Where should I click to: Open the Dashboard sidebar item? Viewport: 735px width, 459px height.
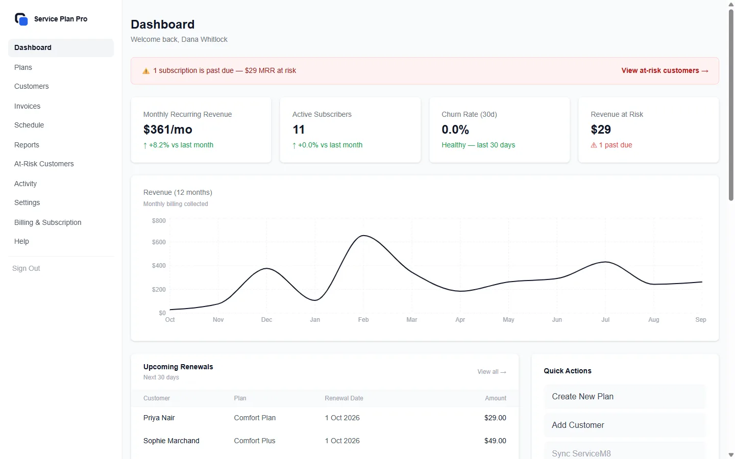click(x=61, y=48)
